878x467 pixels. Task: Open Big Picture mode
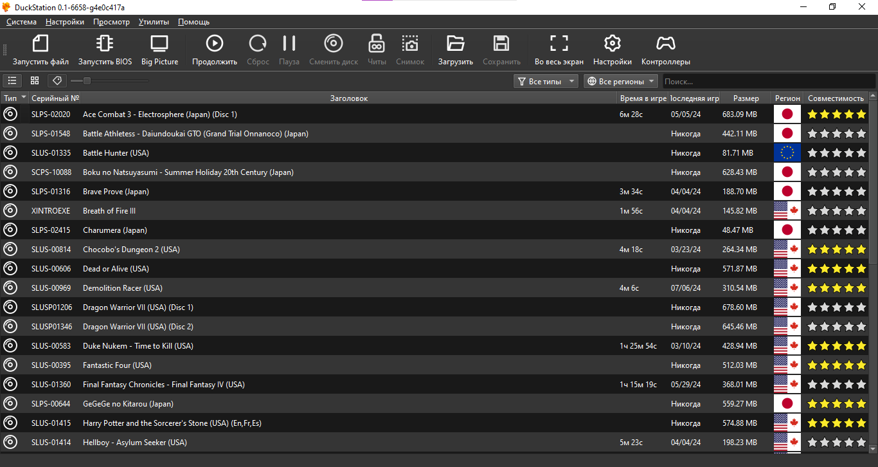pyautogui.click(x=159, y=44)
